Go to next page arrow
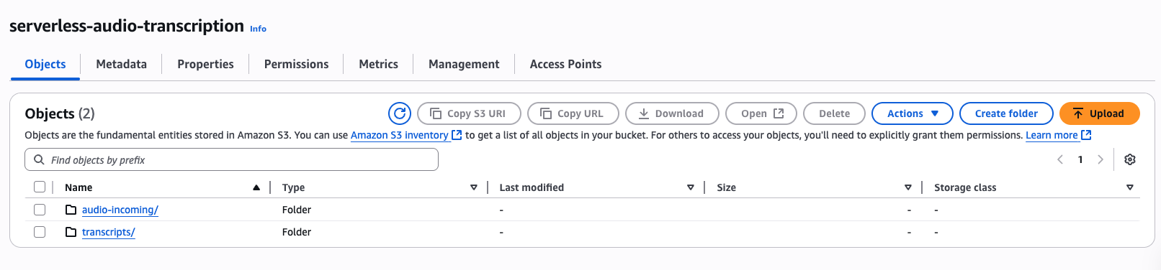1161x270 pixels. click(1101, 159)
